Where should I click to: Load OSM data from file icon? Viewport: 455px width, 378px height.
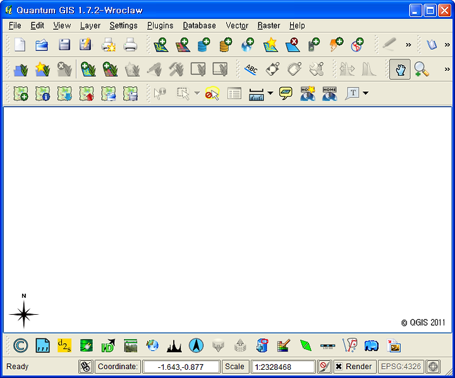[21, 94]
